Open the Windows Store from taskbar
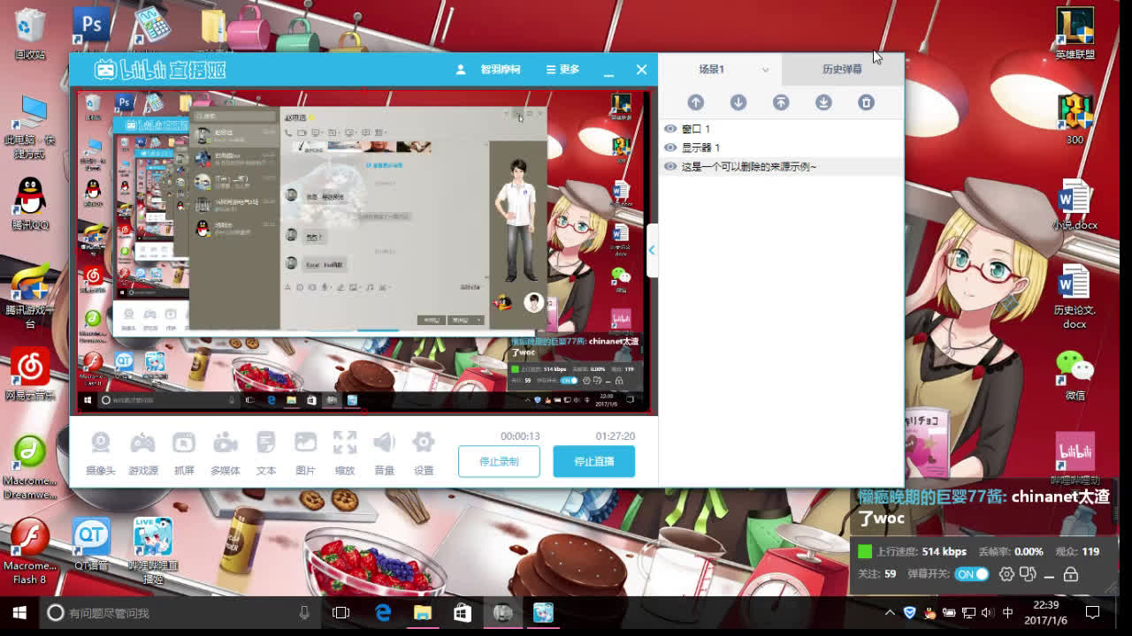1132x636 pixels. point(462,612)
